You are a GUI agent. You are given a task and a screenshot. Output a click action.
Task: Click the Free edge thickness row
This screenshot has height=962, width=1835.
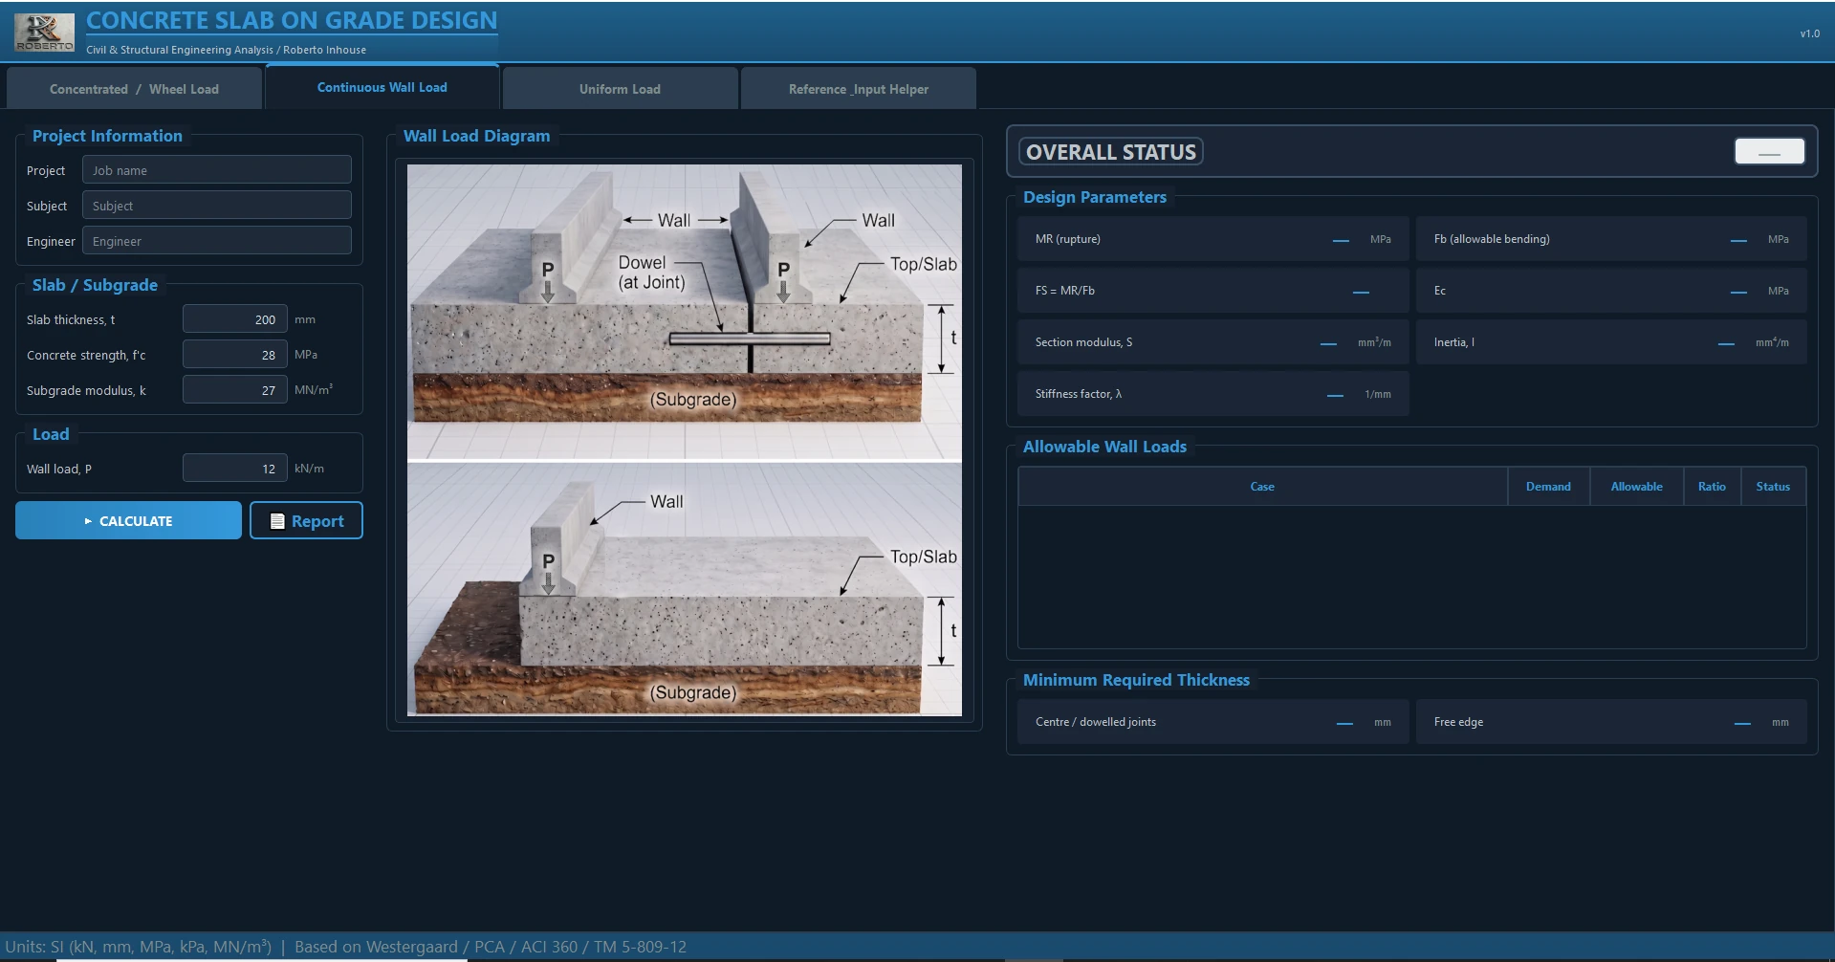pyautogui.click(x=1611, y=722)
